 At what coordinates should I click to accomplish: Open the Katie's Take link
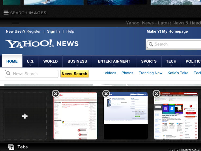click(178, 73)
